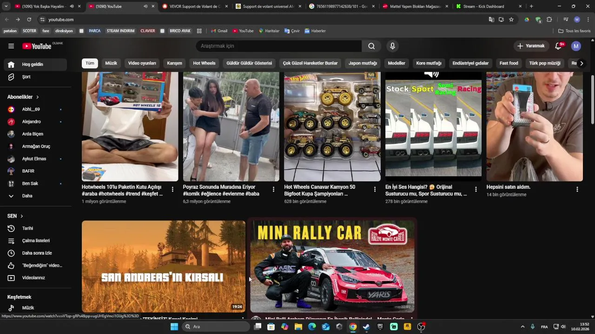Open the Gmail bookmark
595x334 pixels.
(x=219, y=31)
